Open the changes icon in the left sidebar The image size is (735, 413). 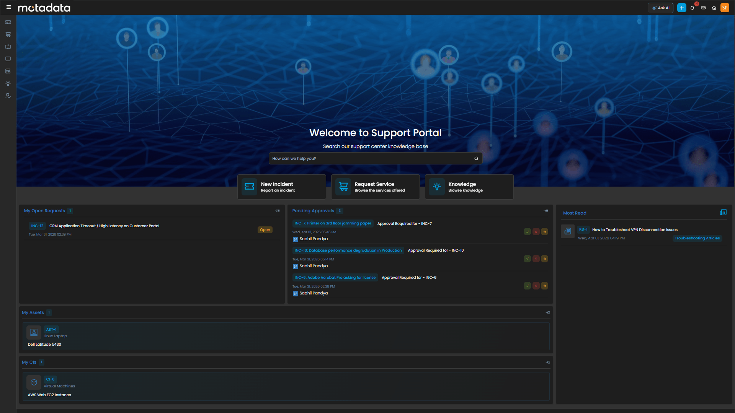click(8, 47)
